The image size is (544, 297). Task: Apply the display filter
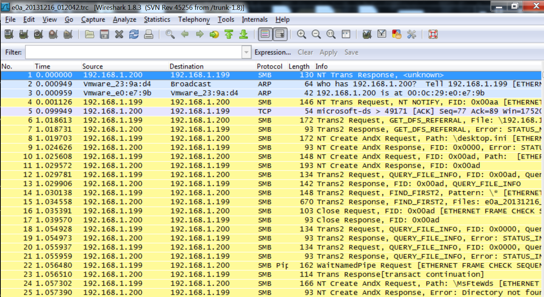pyautogui.click(x=328, y=53)
